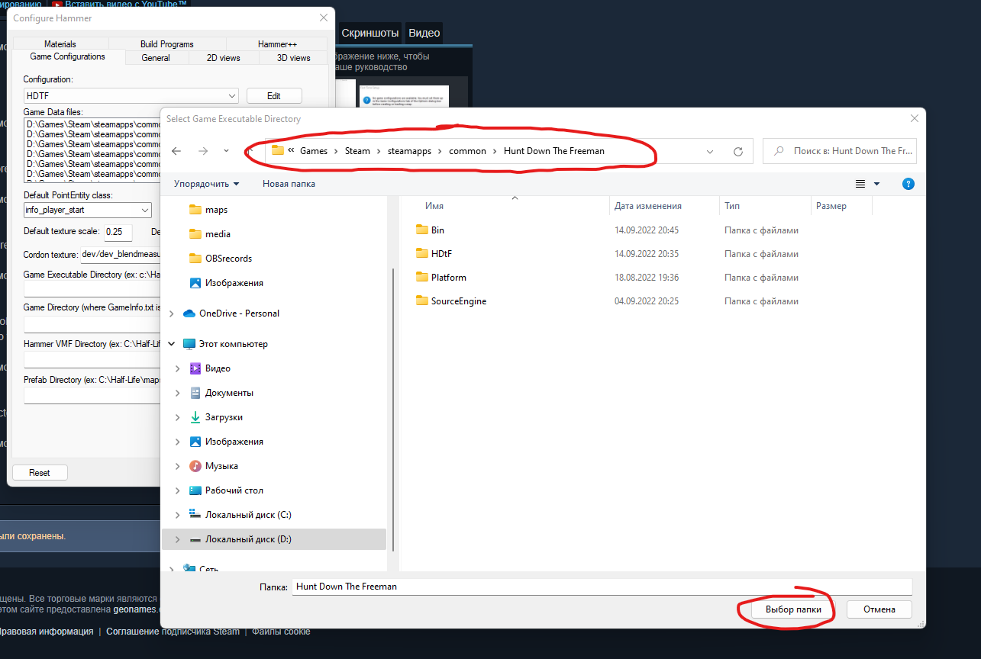Sort by Дата изменения column
Viewport: 981px width, 659px height.
(x=648, y=206)
